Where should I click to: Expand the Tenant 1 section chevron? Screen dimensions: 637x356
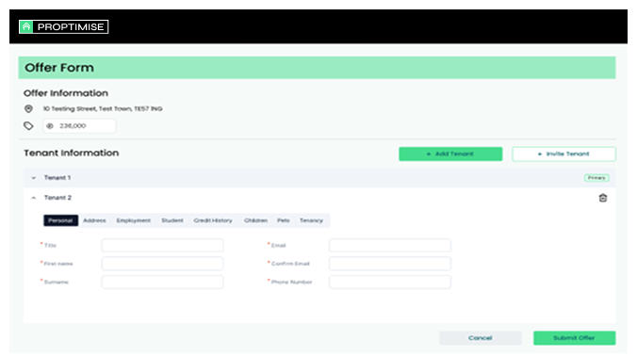click(x=34, y=178)
